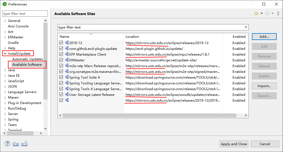
Task: Click the horizontal scrollbar under the sites table
Action: [149, 115]
